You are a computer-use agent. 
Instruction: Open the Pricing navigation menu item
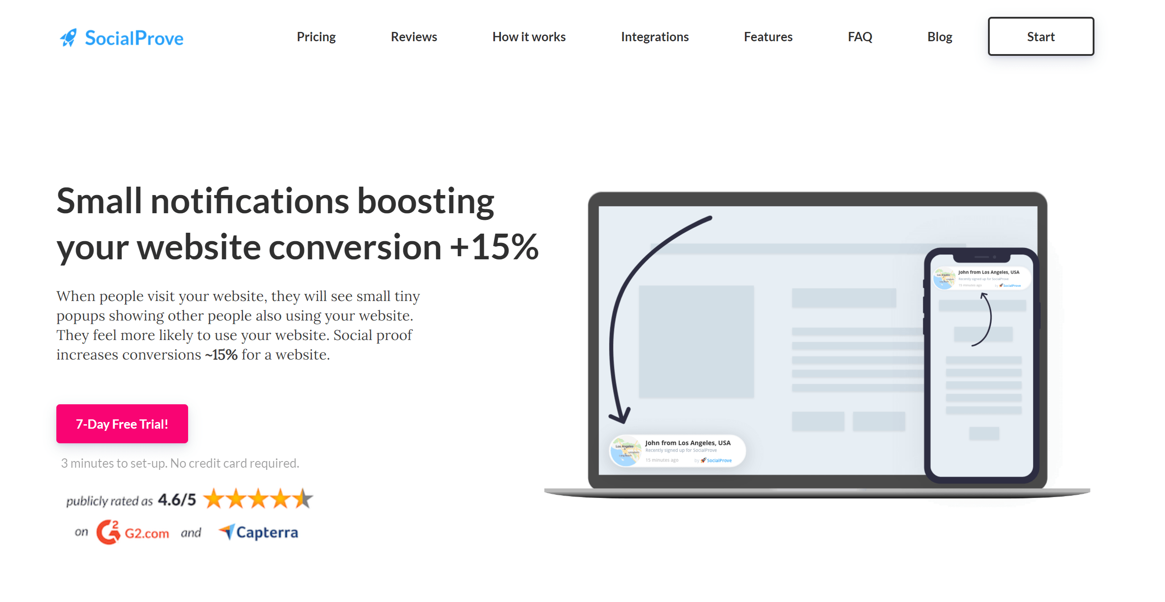pyautogui.click(x=315, y=35)
